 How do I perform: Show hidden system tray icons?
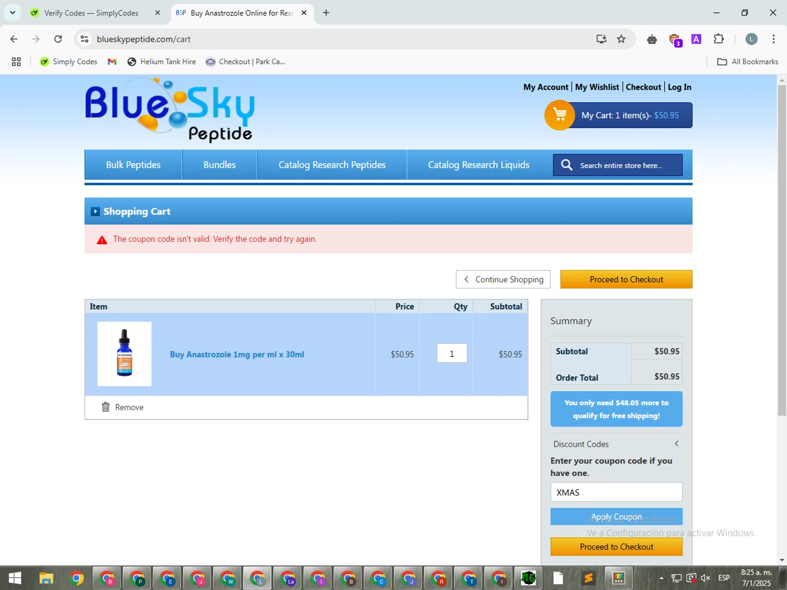tap(661, 578)
